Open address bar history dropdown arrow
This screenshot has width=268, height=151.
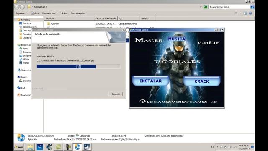[201, 7]
